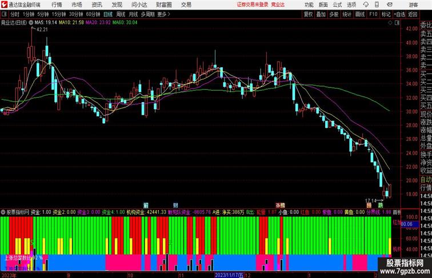Click the 机构资金: 42441.33 indicator value

click(x=146, y=212)
